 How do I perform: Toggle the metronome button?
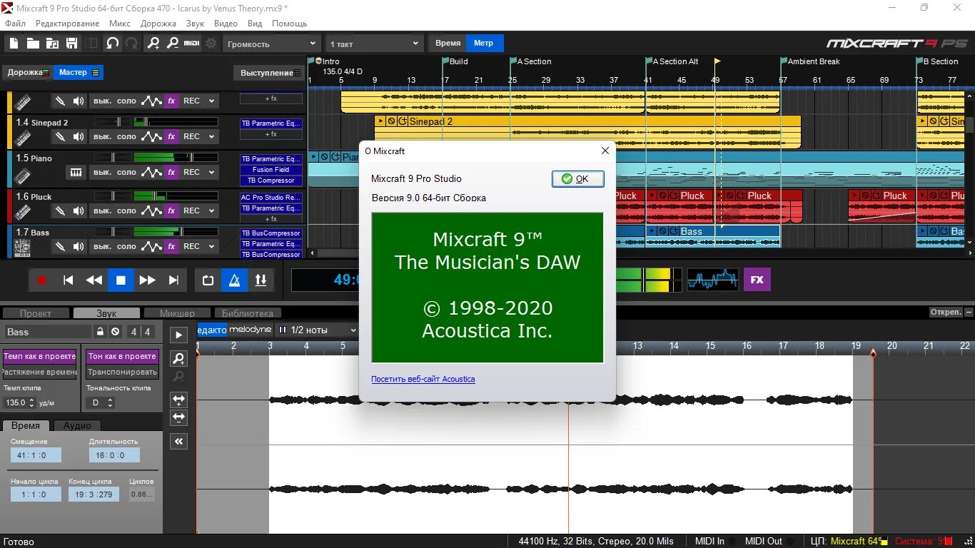[x=235, y=280]
